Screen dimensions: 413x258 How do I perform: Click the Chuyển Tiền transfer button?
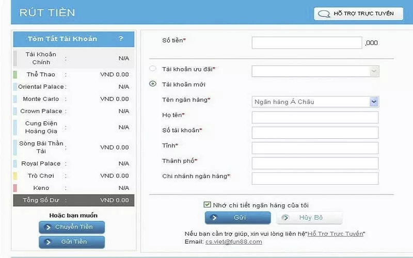pyautogui.click(x=72, y=227)
